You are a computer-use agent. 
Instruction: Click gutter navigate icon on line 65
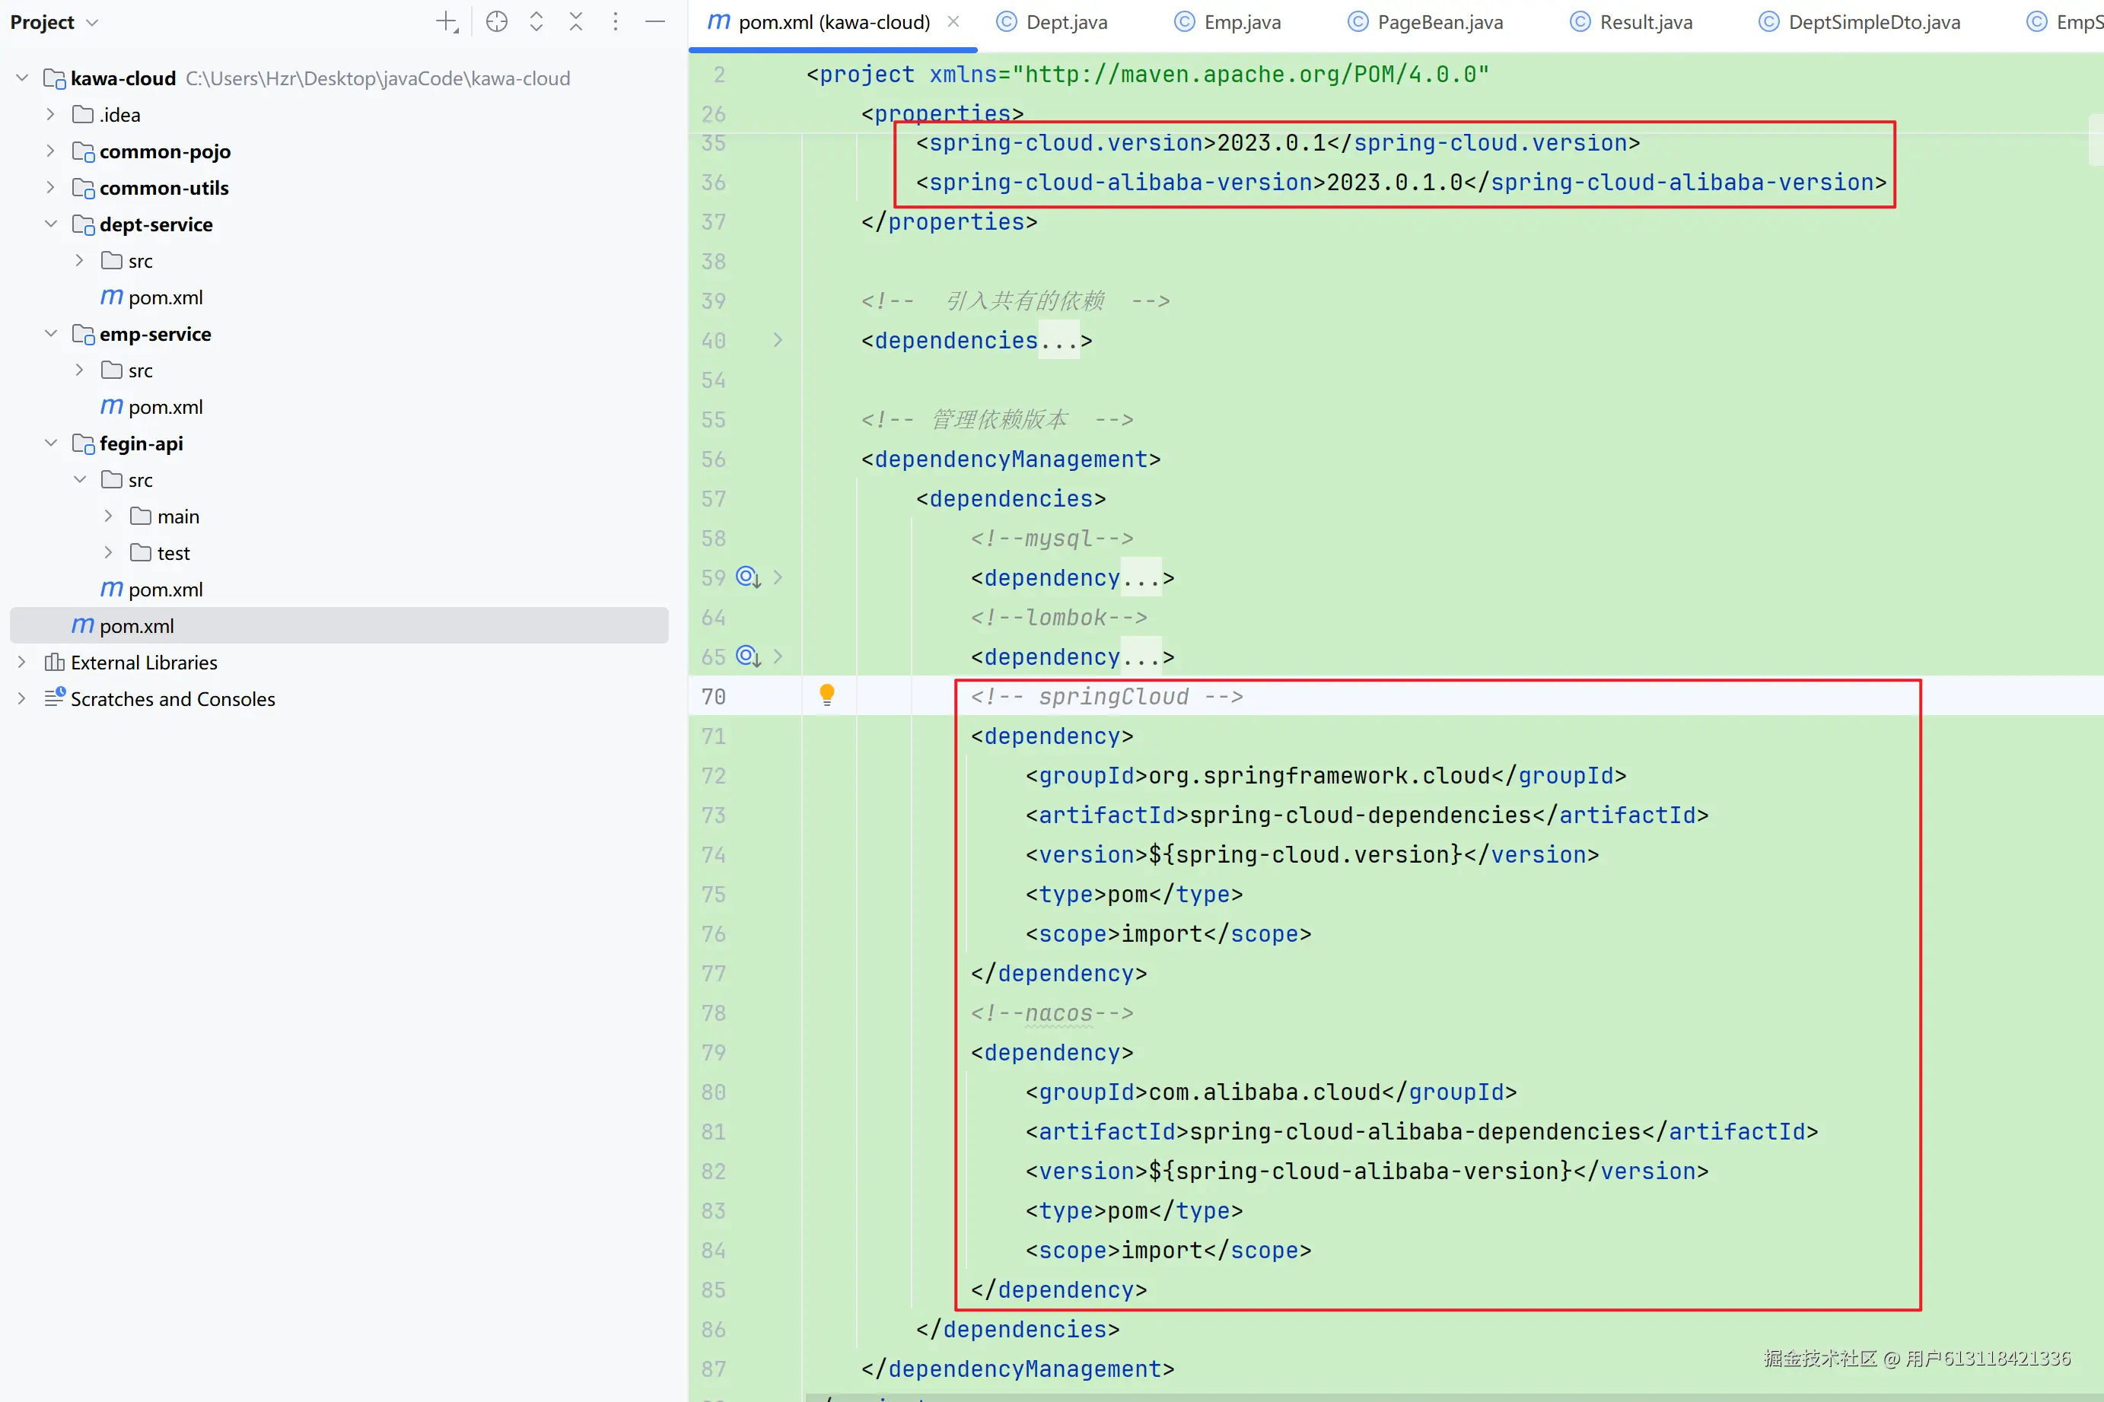click(x=747, y=656)
